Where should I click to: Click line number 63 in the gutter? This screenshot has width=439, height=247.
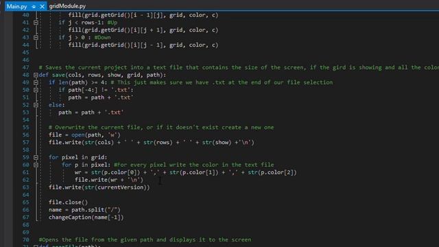point(26,187)
